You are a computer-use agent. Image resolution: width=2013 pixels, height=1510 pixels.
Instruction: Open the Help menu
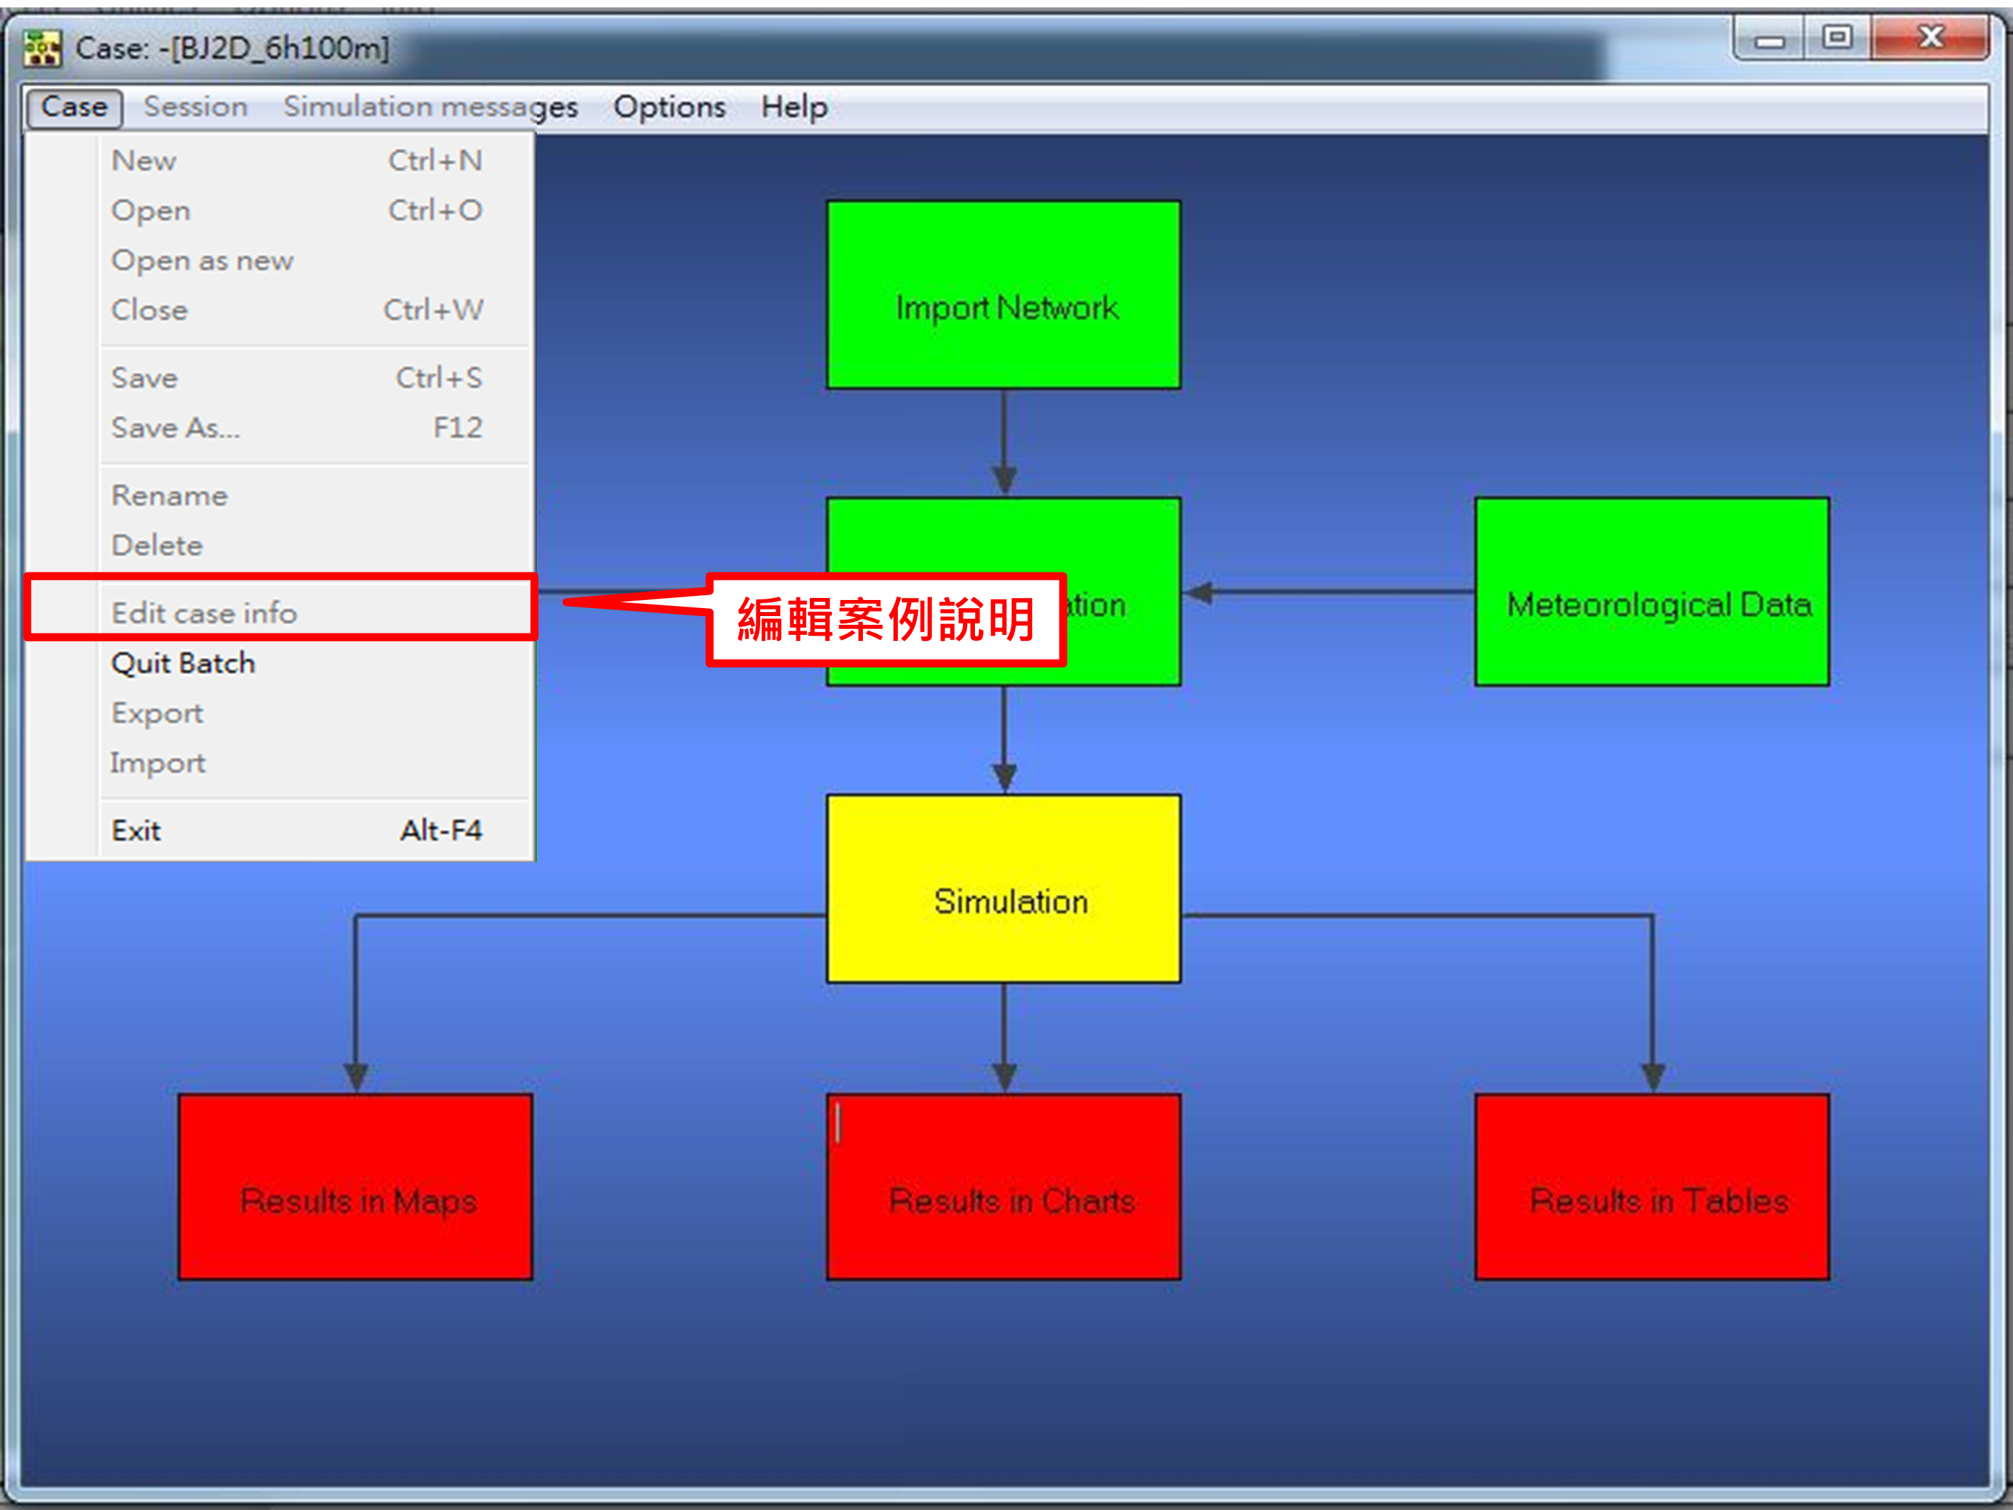point(794,107)
